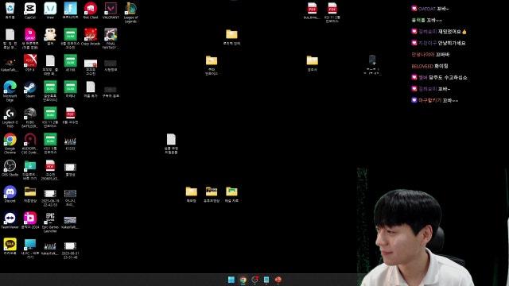This screenshot has width=509, height=286.
Task: Open the League of Legends shortcut
Action: pos(130,13)
